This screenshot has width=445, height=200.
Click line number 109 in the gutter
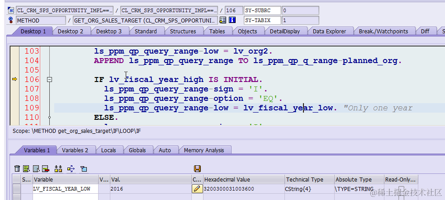click(x=32, y=108)
